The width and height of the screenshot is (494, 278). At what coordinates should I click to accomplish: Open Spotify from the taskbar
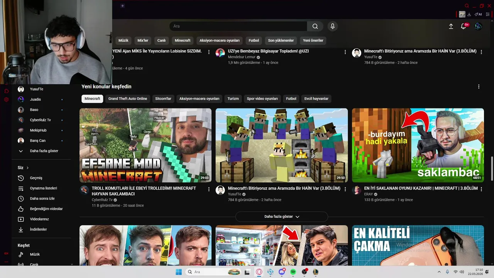(293, 272)
